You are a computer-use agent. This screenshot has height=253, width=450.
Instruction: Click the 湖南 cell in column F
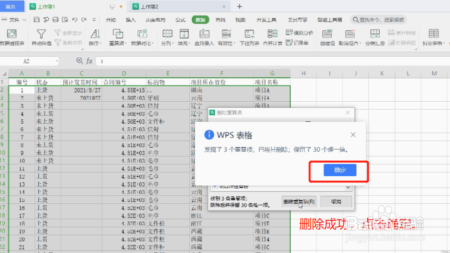pos(221,90)
